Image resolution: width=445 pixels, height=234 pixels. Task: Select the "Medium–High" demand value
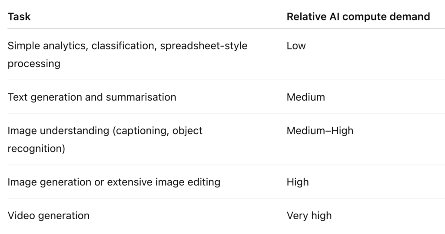click(x=320, y=131)
